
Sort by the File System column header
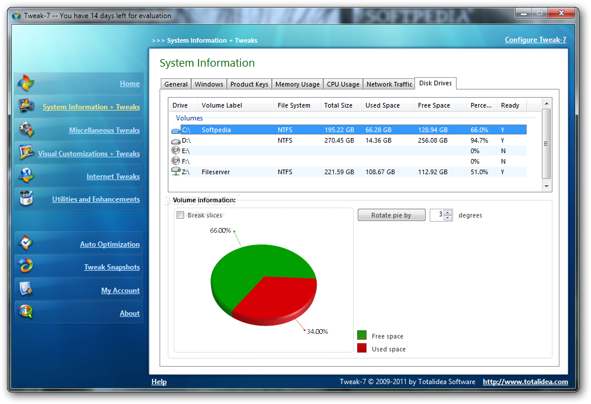click(x=297, y=105)
